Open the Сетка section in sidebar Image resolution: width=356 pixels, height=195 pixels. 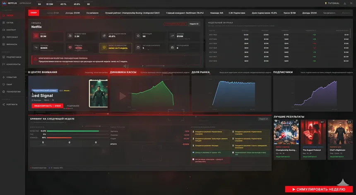click(x=10, y=22)
